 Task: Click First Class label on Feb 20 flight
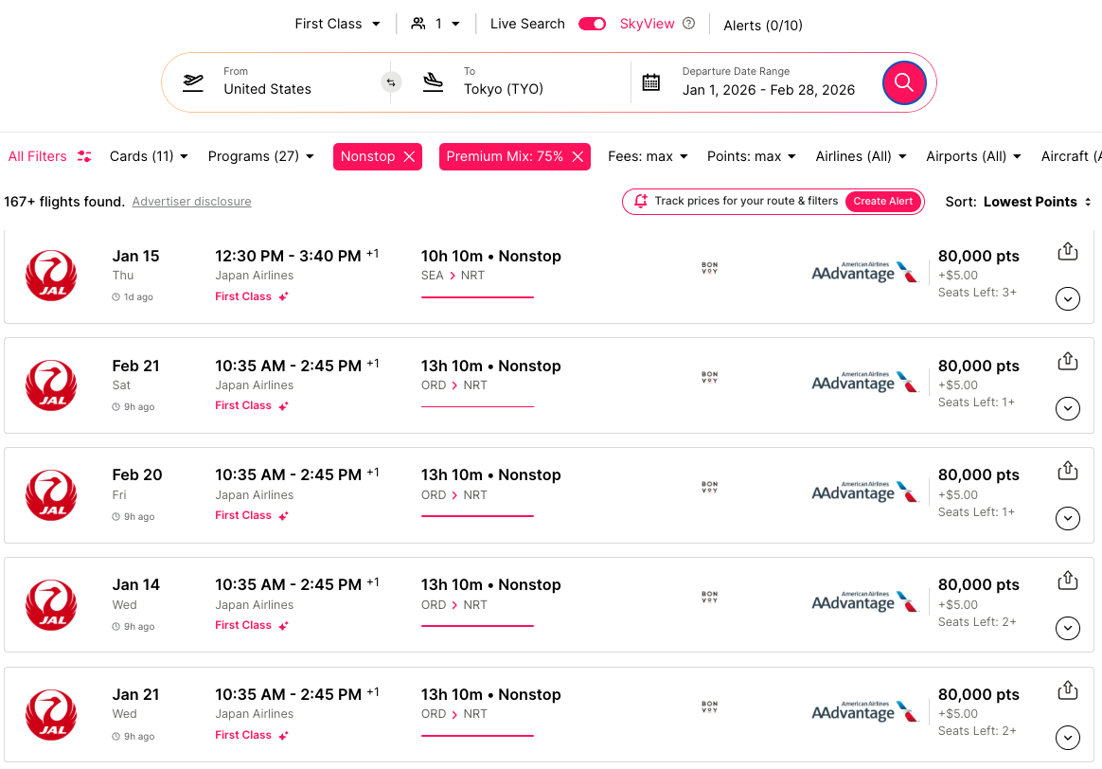pos(243,515)
